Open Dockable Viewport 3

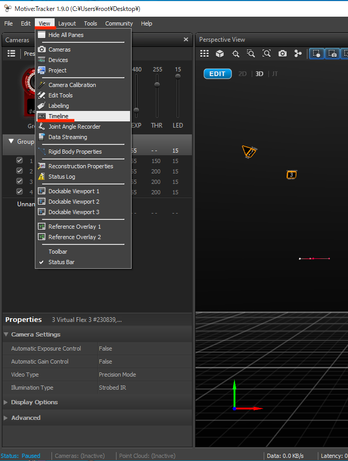click(x=83, y=212)
